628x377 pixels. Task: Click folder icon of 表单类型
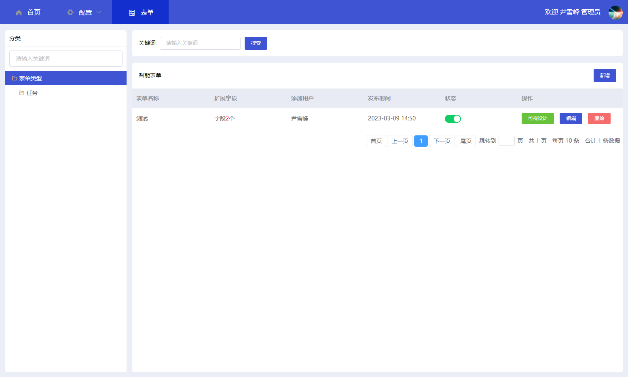(x=15, y=78)
